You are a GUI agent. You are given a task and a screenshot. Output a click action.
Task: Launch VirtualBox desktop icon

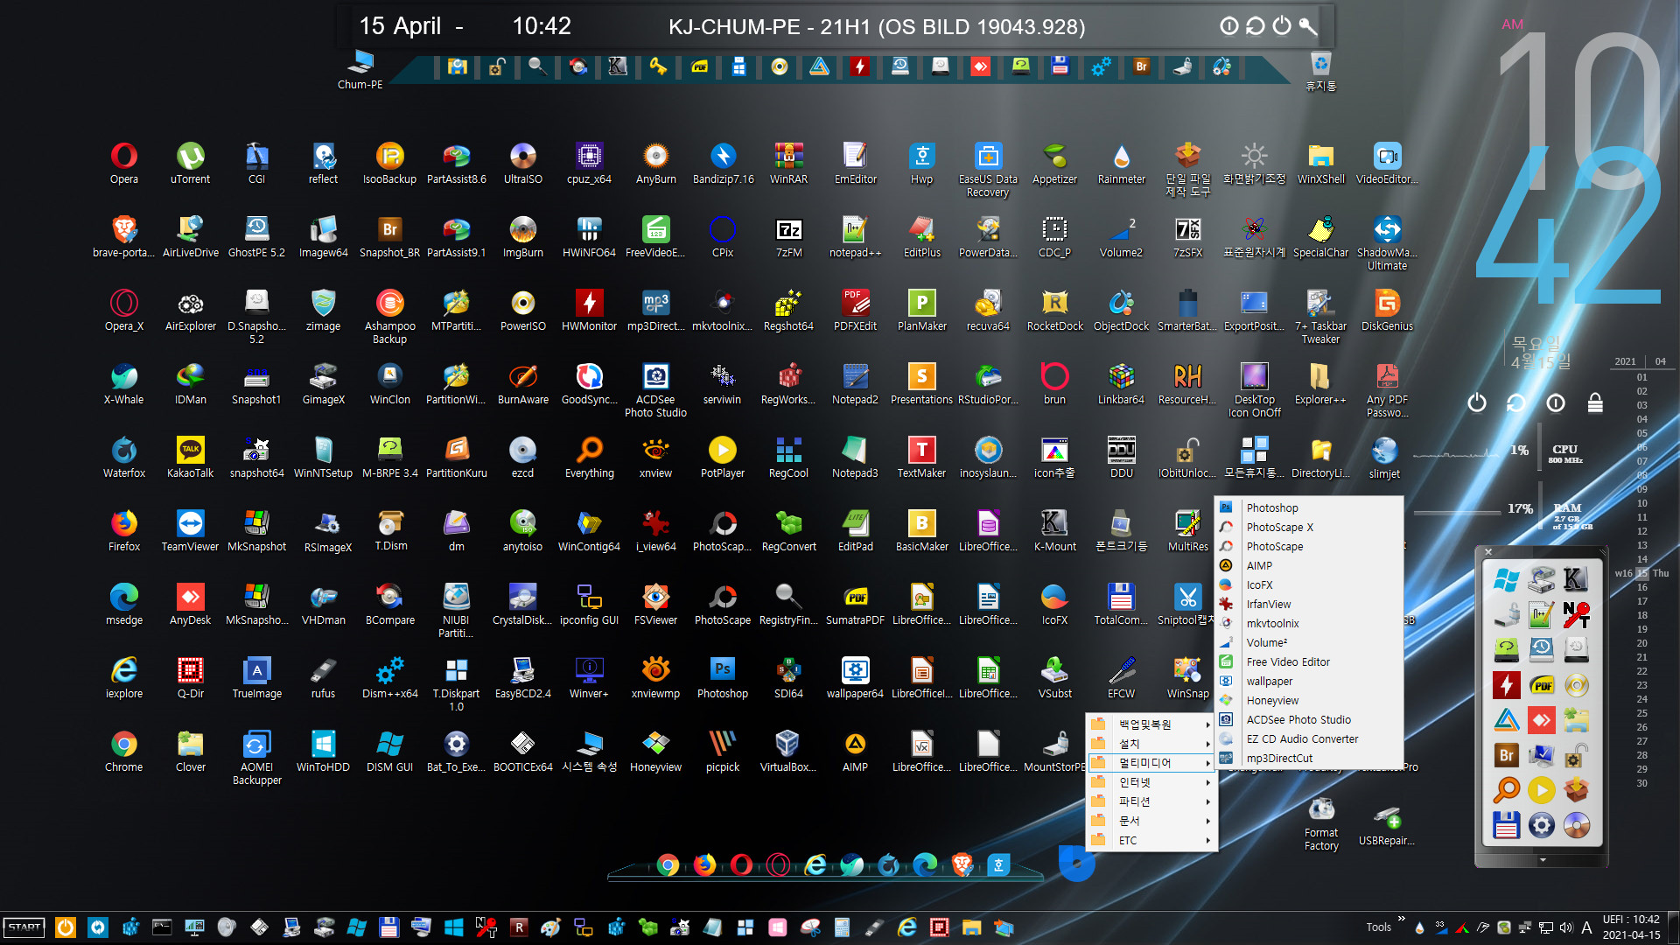[x=787, y=751]
